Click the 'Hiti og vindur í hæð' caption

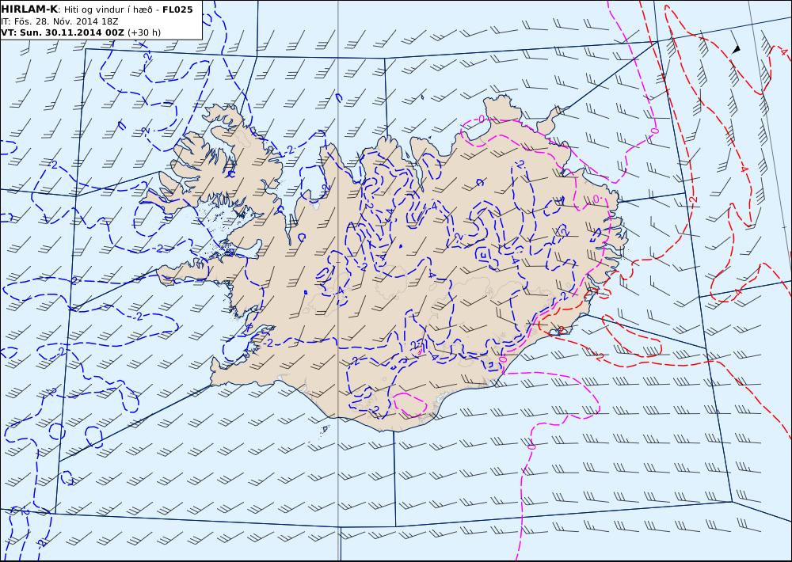click(x=108, y=9)
